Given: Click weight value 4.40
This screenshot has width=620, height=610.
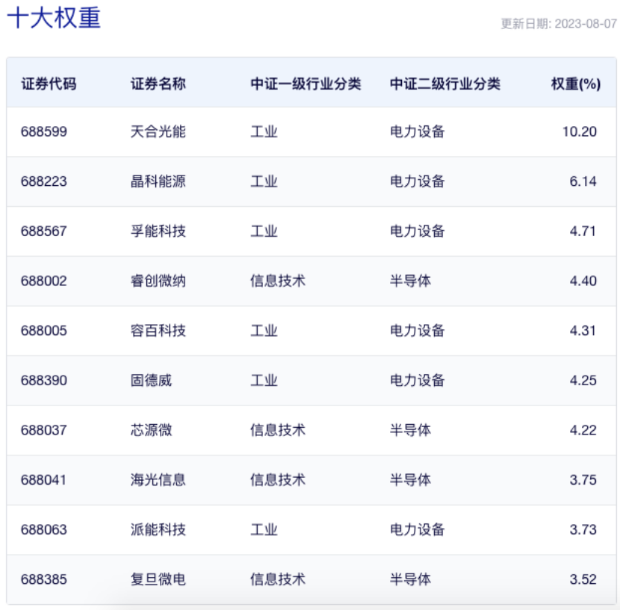Looking at the screenshot, I should [583, 281].
